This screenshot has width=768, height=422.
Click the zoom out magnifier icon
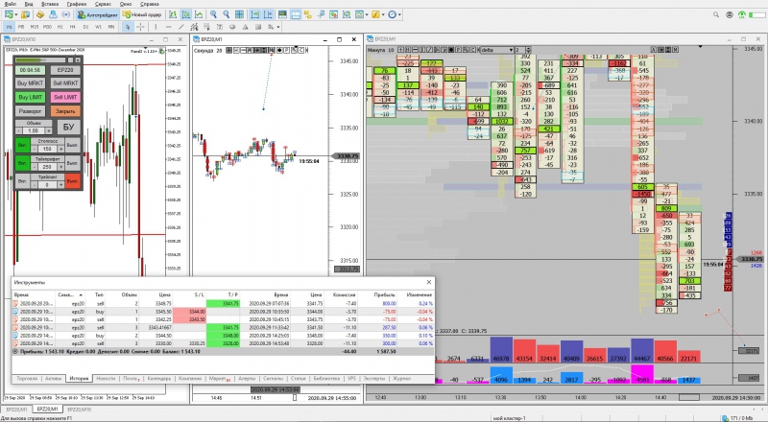click(x=227, y=14)
